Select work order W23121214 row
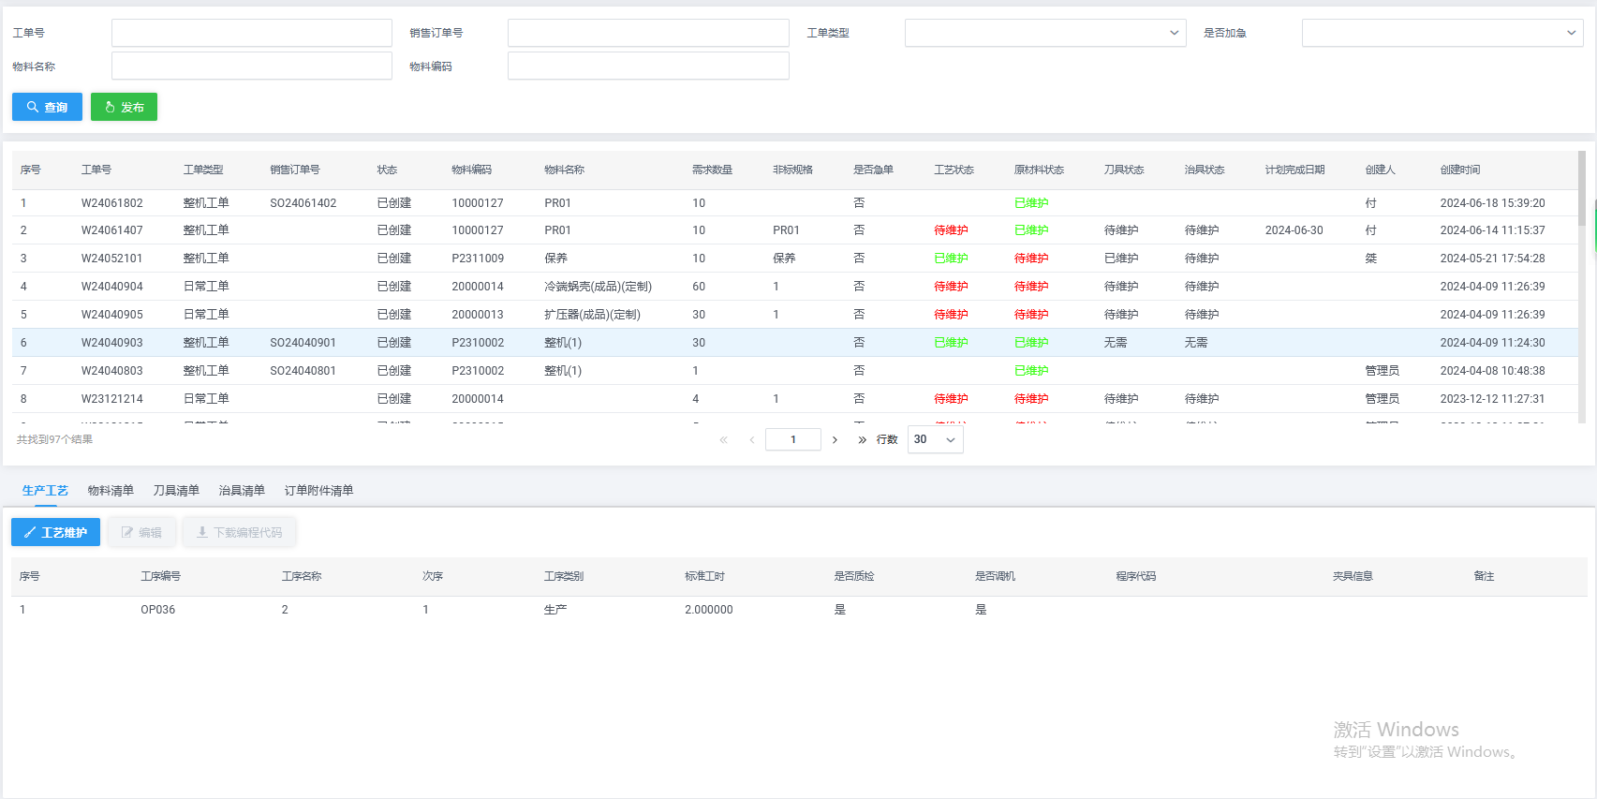The width and height of the screenshot is (1597, 799). pyautogui.click(x=794, y=399)
